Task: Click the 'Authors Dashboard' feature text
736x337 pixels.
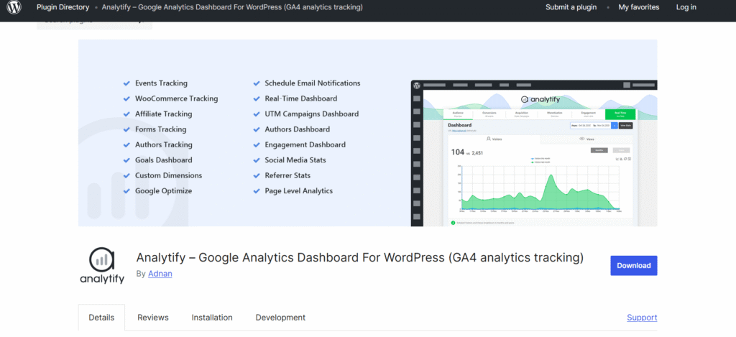Action: [x=297, y=129]
